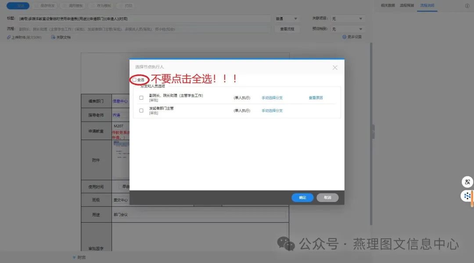The image size is (474, 263).
Task: Click the blue 确定 button
Action: 302,198
